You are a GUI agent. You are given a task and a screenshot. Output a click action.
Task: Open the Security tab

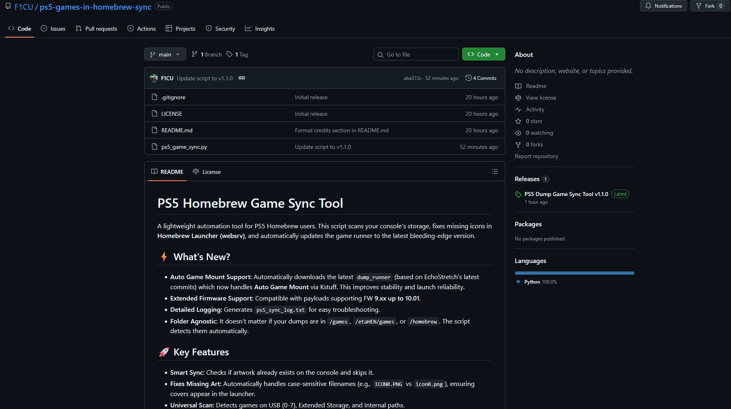tap(220, 29)
